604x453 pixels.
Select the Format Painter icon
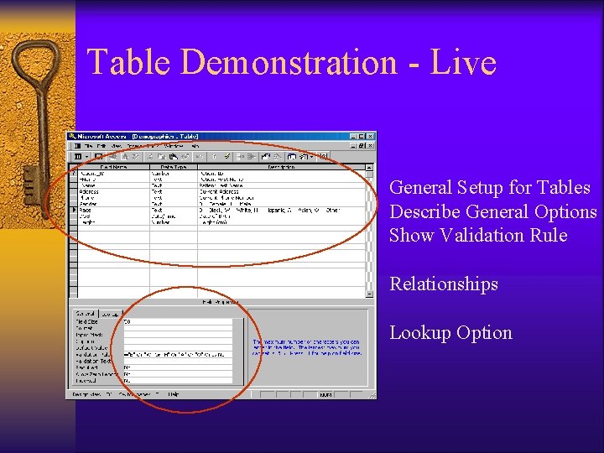pos(185,156)
